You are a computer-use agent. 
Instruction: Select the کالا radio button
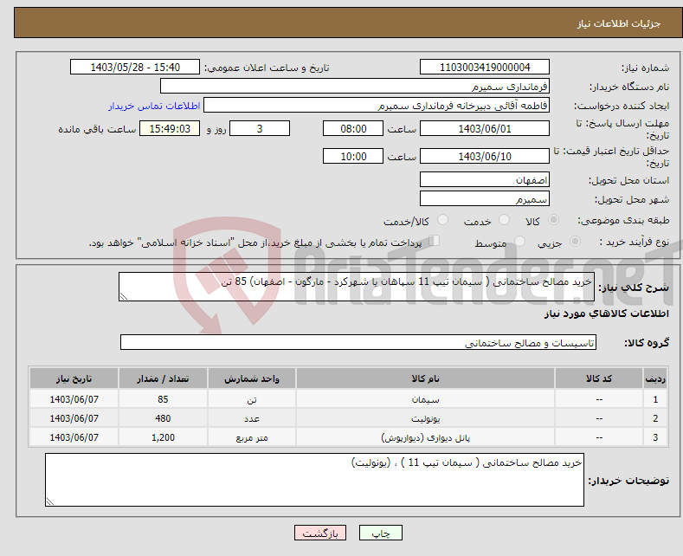tap(553, 220)
